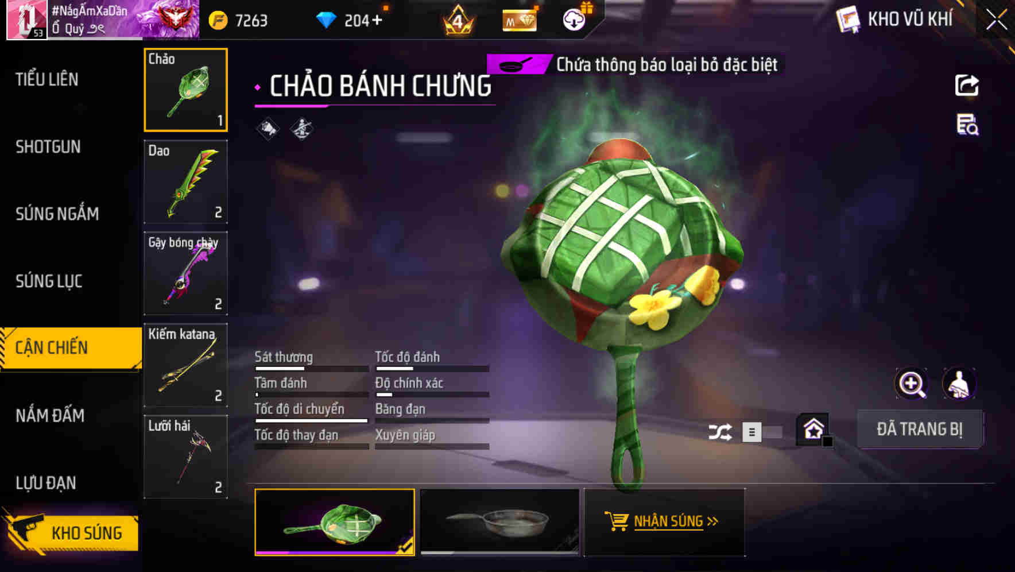Open the rank badge number four icon
Viewport: 1015px width, 572px height.
point(458,21)
